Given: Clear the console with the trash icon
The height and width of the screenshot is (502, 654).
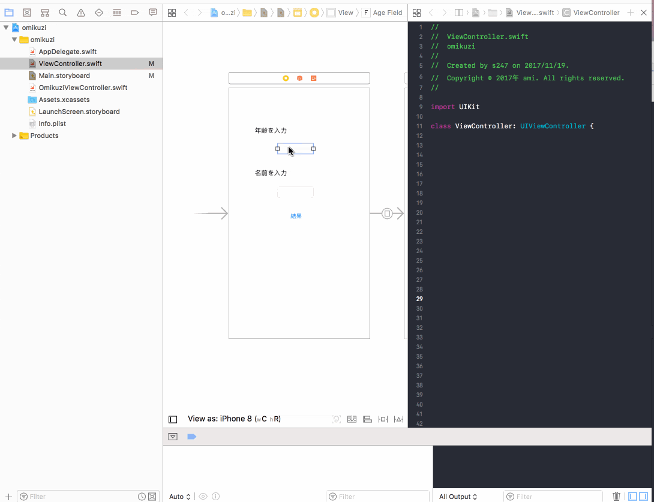Looking at the screenshot, I should pos(616,496).
